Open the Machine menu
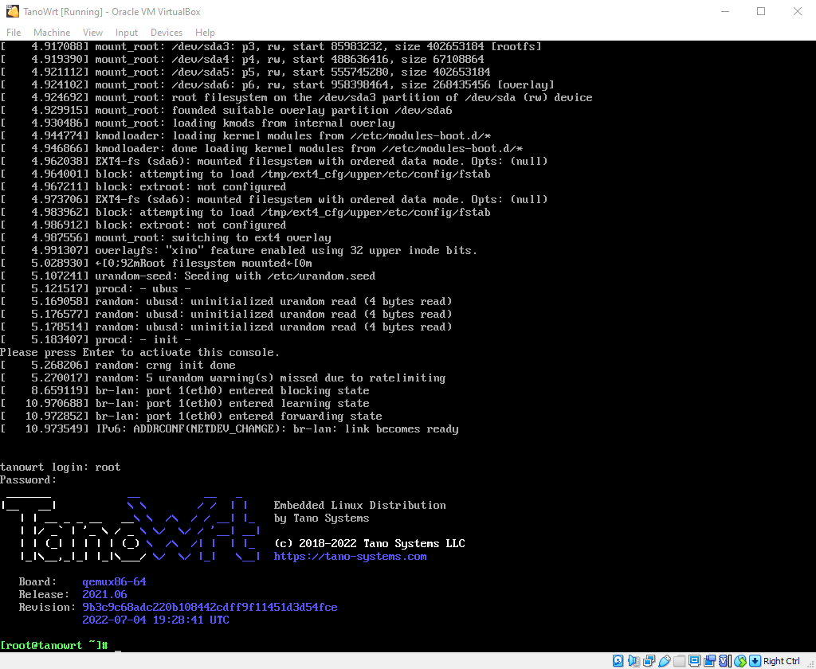816x669 pixels. click(51, 32)
